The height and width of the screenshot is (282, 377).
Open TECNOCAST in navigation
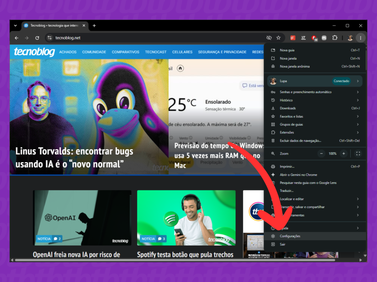[156, 52]
